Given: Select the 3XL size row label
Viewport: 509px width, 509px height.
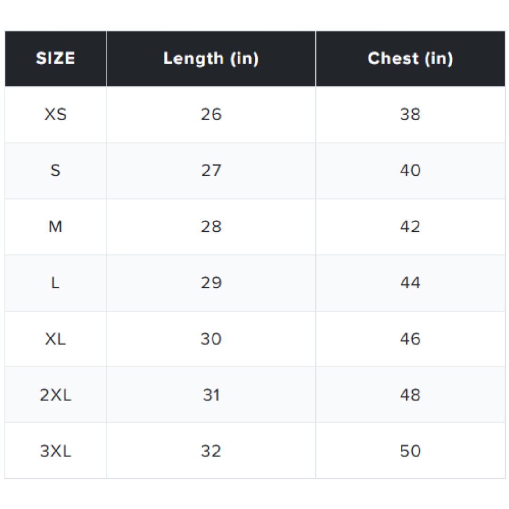Looking at the screenshot, I should pos(56,451).
